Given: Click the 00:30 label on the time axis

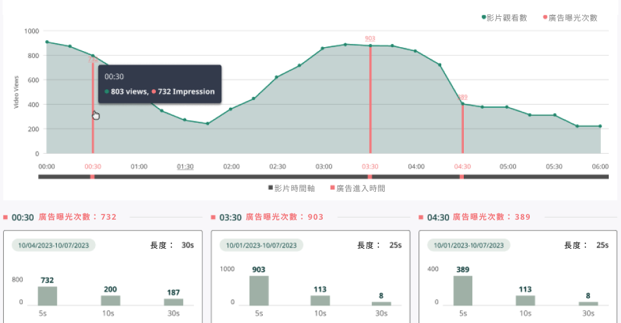Looking at the screenshot, I should tap(93, 167).
